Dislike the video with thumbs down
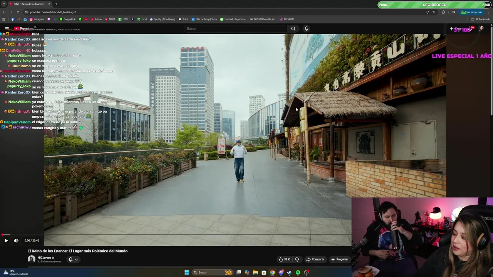The width and height of the screenshot is (493, 277). (297, 259)
